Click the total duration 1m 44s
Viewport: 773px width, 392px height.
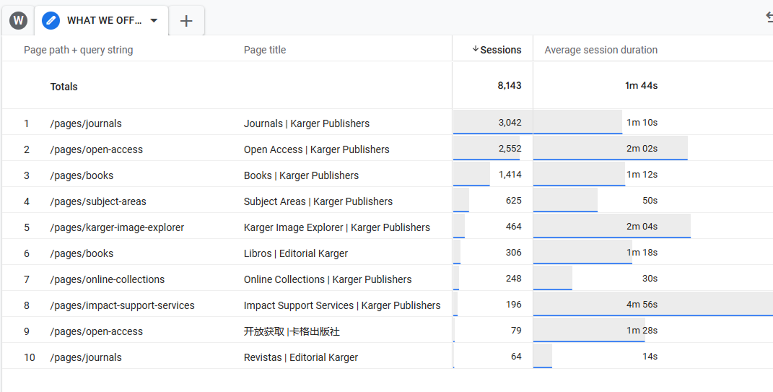click(642, 85)
